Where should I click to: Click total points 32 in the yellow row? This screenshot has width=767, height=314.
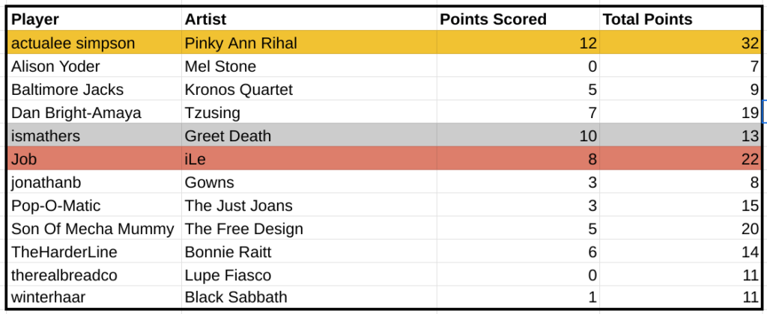point(680,43)
